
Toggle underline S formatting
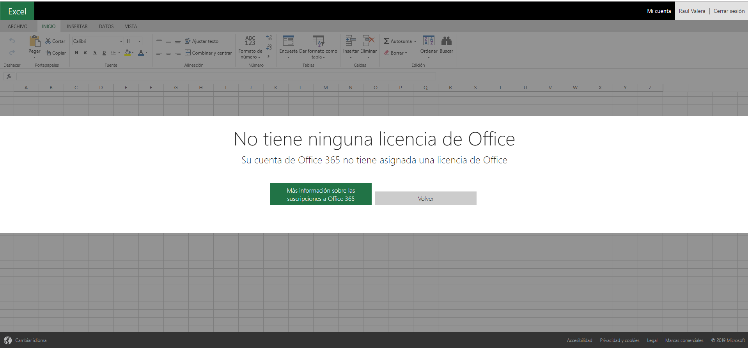pyautogui.click(x=95, y=53)
